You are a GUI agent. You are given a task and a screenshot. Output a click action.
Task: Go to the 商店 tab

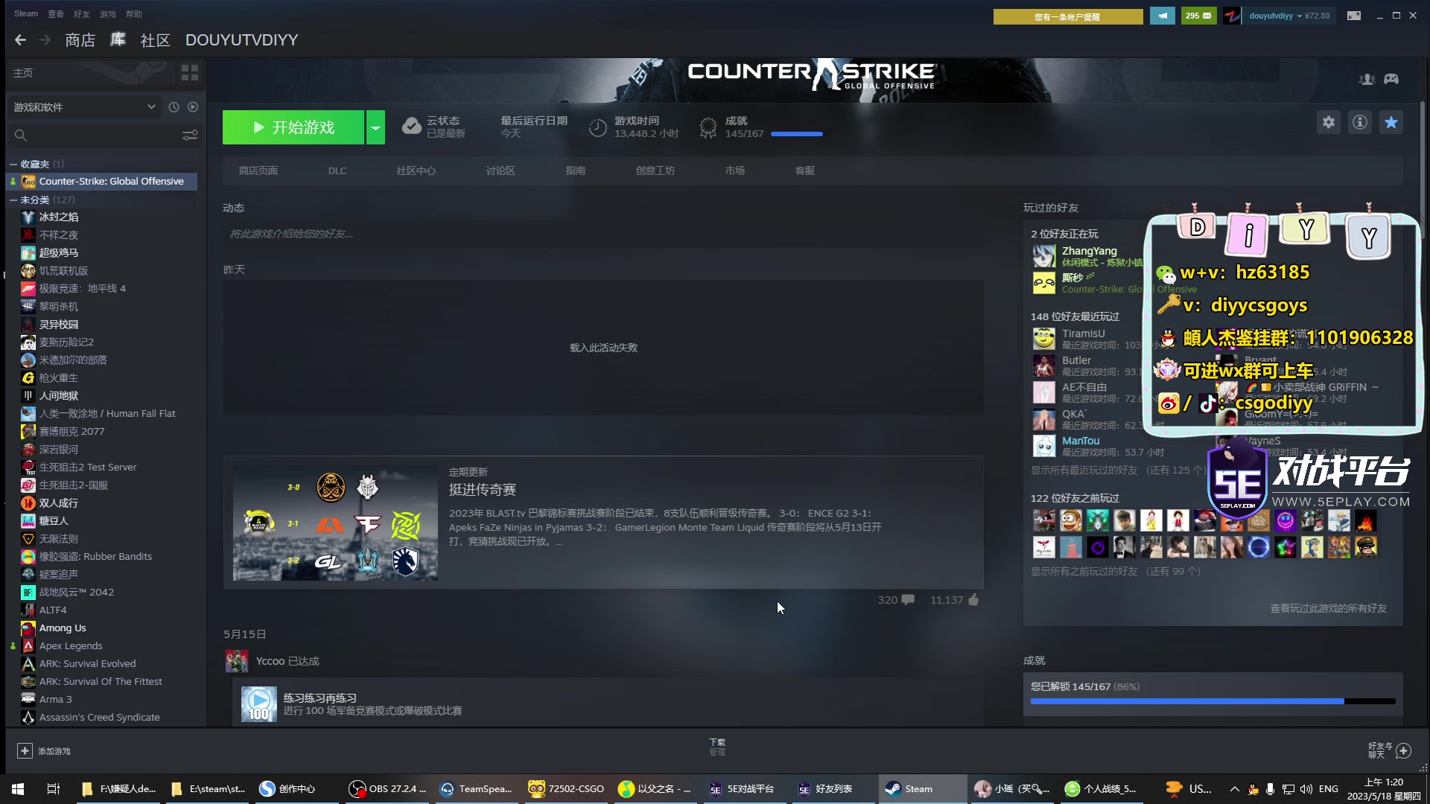[x=80, y=40]
